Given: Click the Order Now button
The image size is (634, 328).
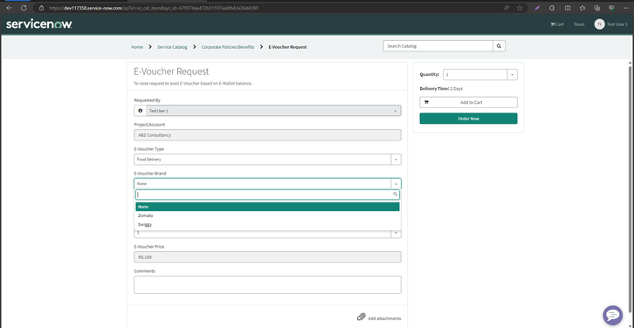Looking at the screenshot, I should tap(468, 119).
